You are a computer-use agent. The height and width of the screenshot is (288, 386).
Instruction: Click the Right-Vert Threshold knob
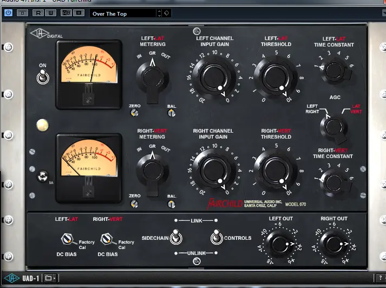point(276,171)
